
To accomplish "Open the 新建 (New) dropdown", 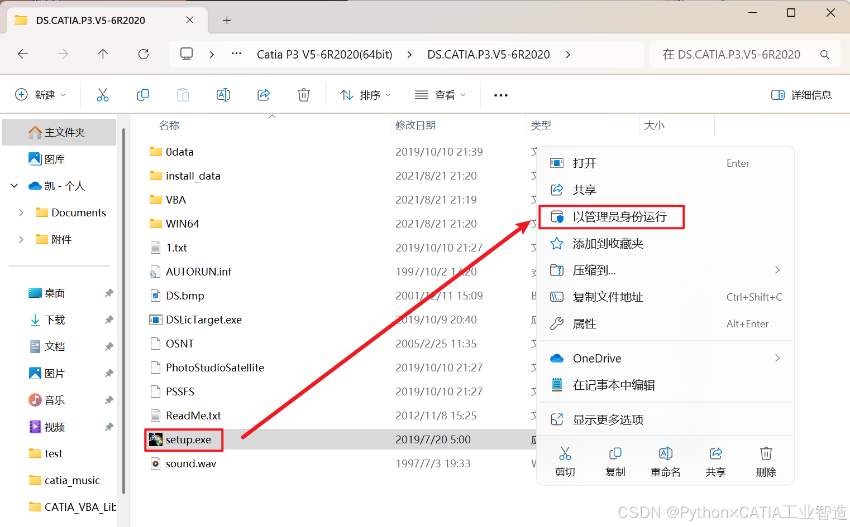I will 41,95.
